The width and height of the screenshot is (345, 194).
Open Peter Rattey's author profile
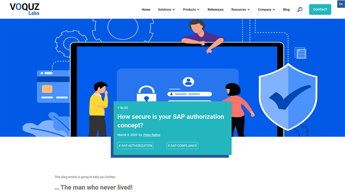click(x=152, y=135)
